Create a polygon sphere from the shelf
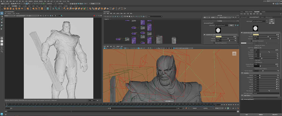The width and height of the screenshot is (282, 116). click(x=5, y=8)
